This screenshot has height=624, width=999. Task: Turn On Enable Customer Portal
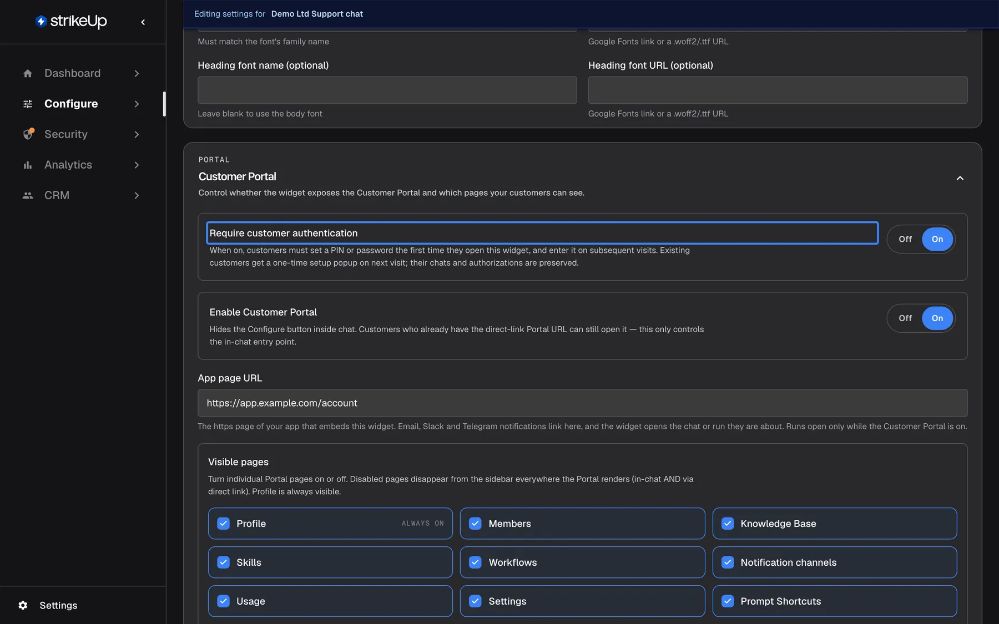(937, 318)
